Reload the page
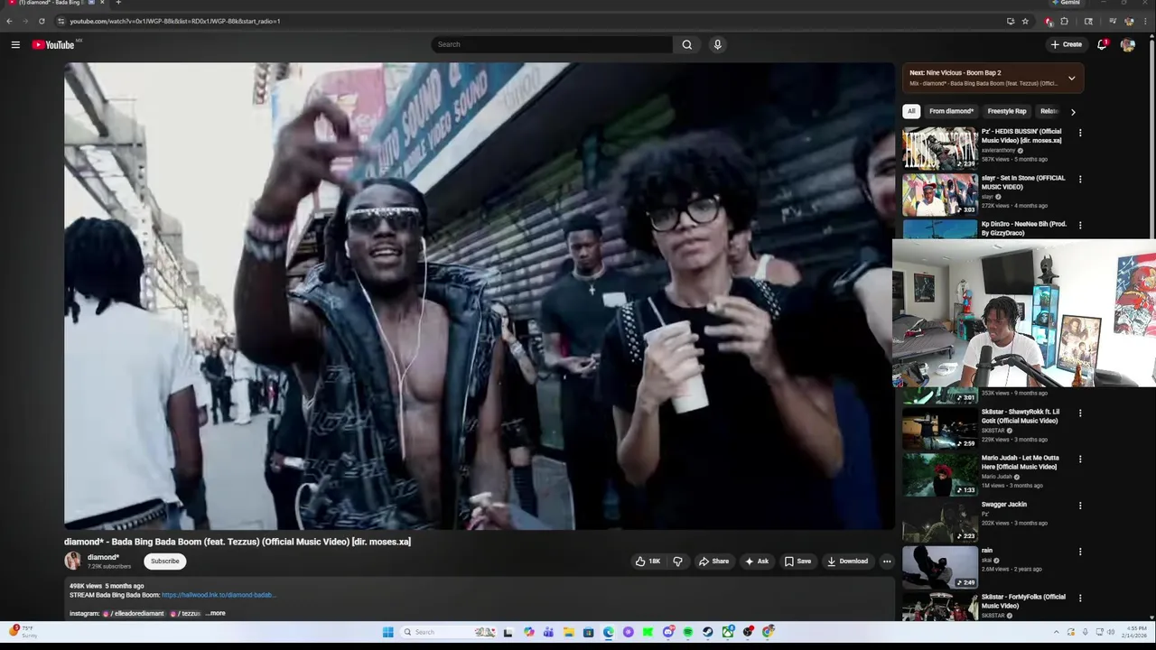 click(x=42, y=21)
